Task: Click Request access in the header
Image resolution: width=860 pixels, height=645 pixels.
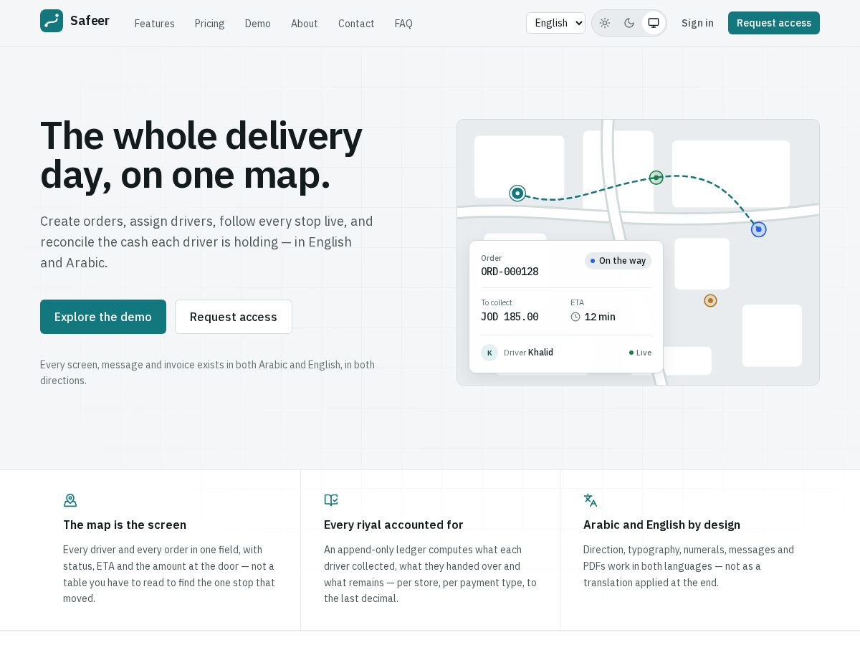Action: click(x=774, y=23)
